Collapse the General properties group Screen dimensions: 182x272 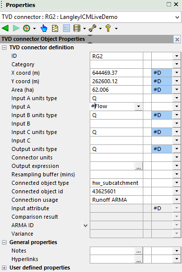[x=4, y=242]
